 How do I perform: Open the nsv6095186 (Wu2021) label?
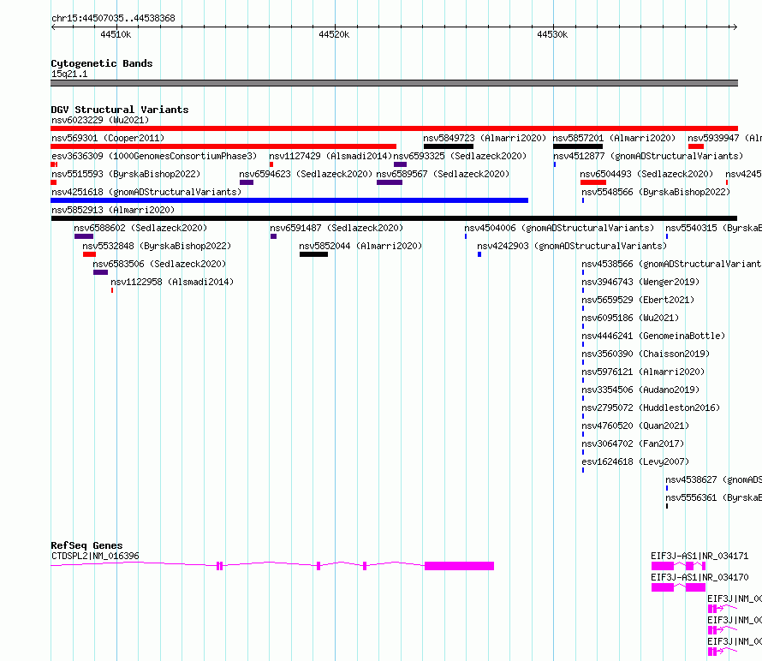630,318
